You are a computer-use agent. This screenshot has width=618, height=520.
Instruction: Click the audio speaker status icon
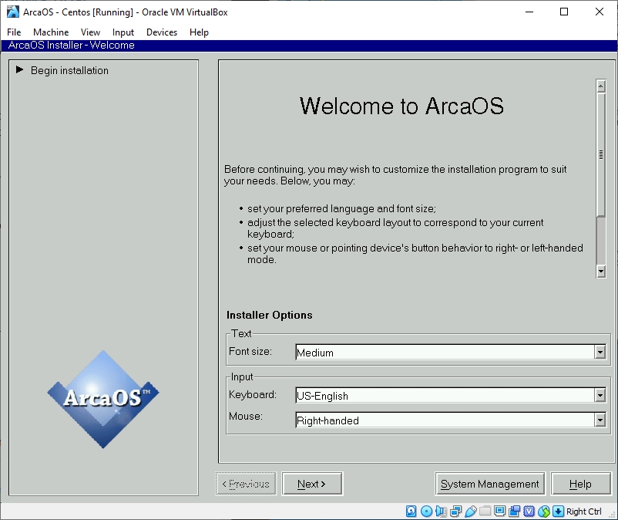(441, 512)
